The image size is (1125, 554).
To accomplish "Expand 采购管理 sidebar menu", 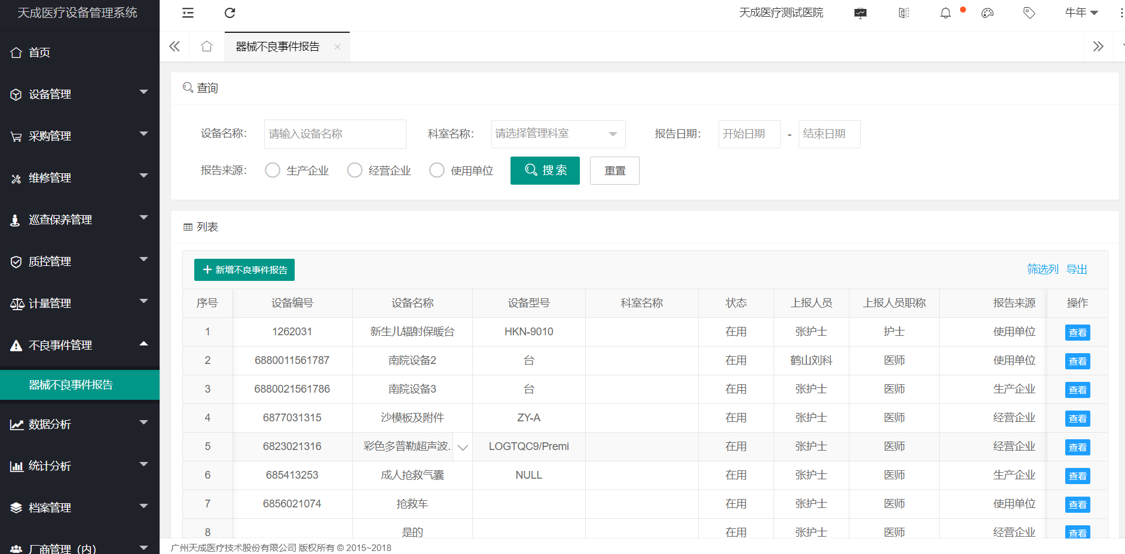I will pyautogui.click(x=80, y=136).
